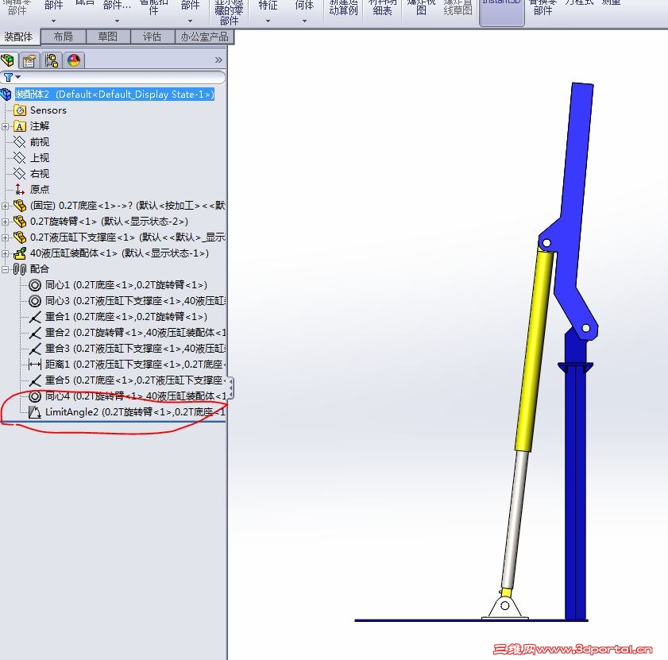Click the yellow hydraulic cylinder in viewport
The image size is (668, 660).
point(534,349)
